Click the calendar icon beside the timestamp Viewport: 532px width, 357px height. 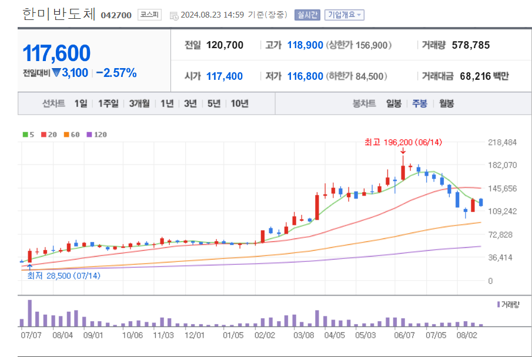point(174,16)
